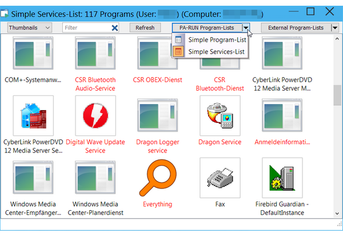Expand the PA-RUN Program-Lists arrow
The width and height of the screenshot is (343, 237).
tap(246, 27)
